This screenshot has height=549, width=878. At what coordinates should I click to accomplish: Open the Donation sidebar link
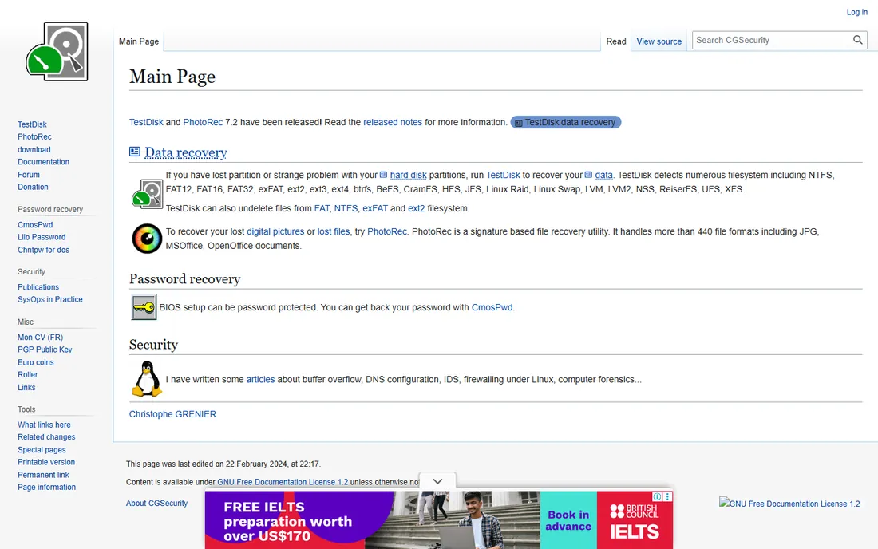click(x=33, y=187)
